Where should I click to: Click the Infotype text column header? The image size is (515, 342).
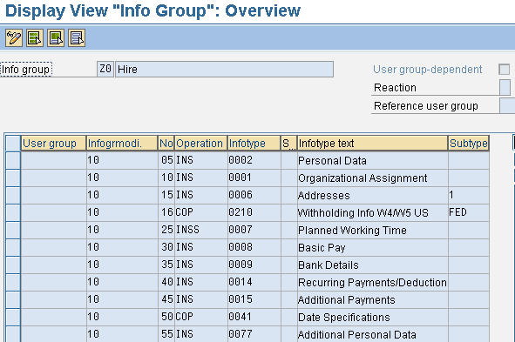click(372, 144)
